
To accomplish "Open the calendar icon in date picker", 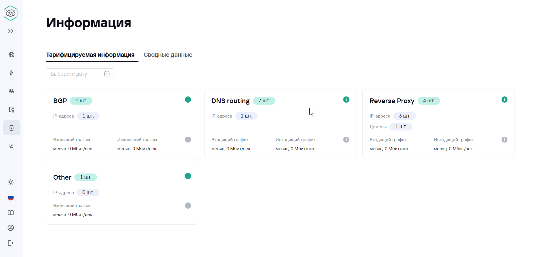I will tap(107, 74).
